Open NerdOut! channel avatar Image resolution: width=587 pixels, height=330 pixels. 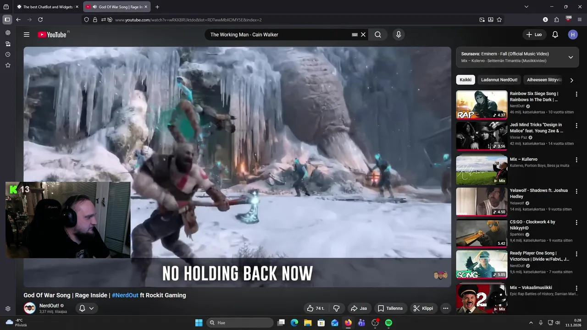click(30, 308)
